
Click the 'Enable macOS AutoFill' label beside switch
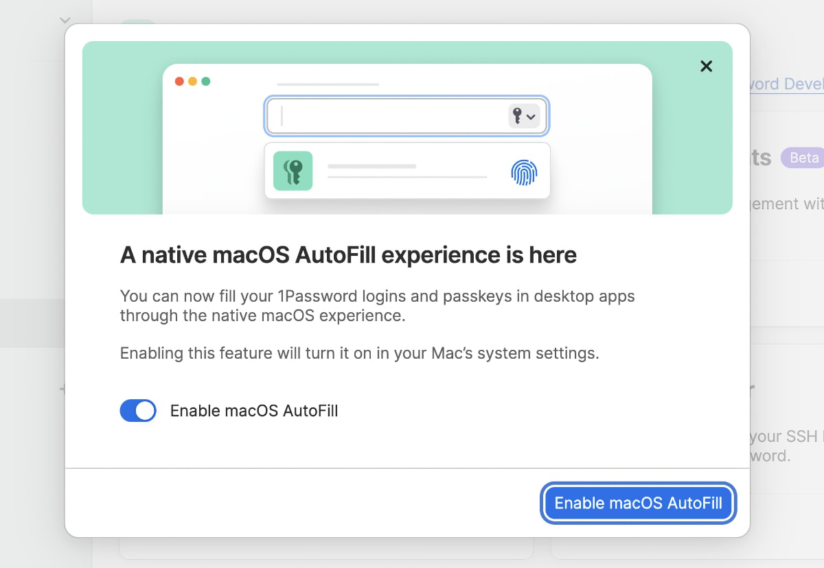pyautogui.click(x=254, y=411)
